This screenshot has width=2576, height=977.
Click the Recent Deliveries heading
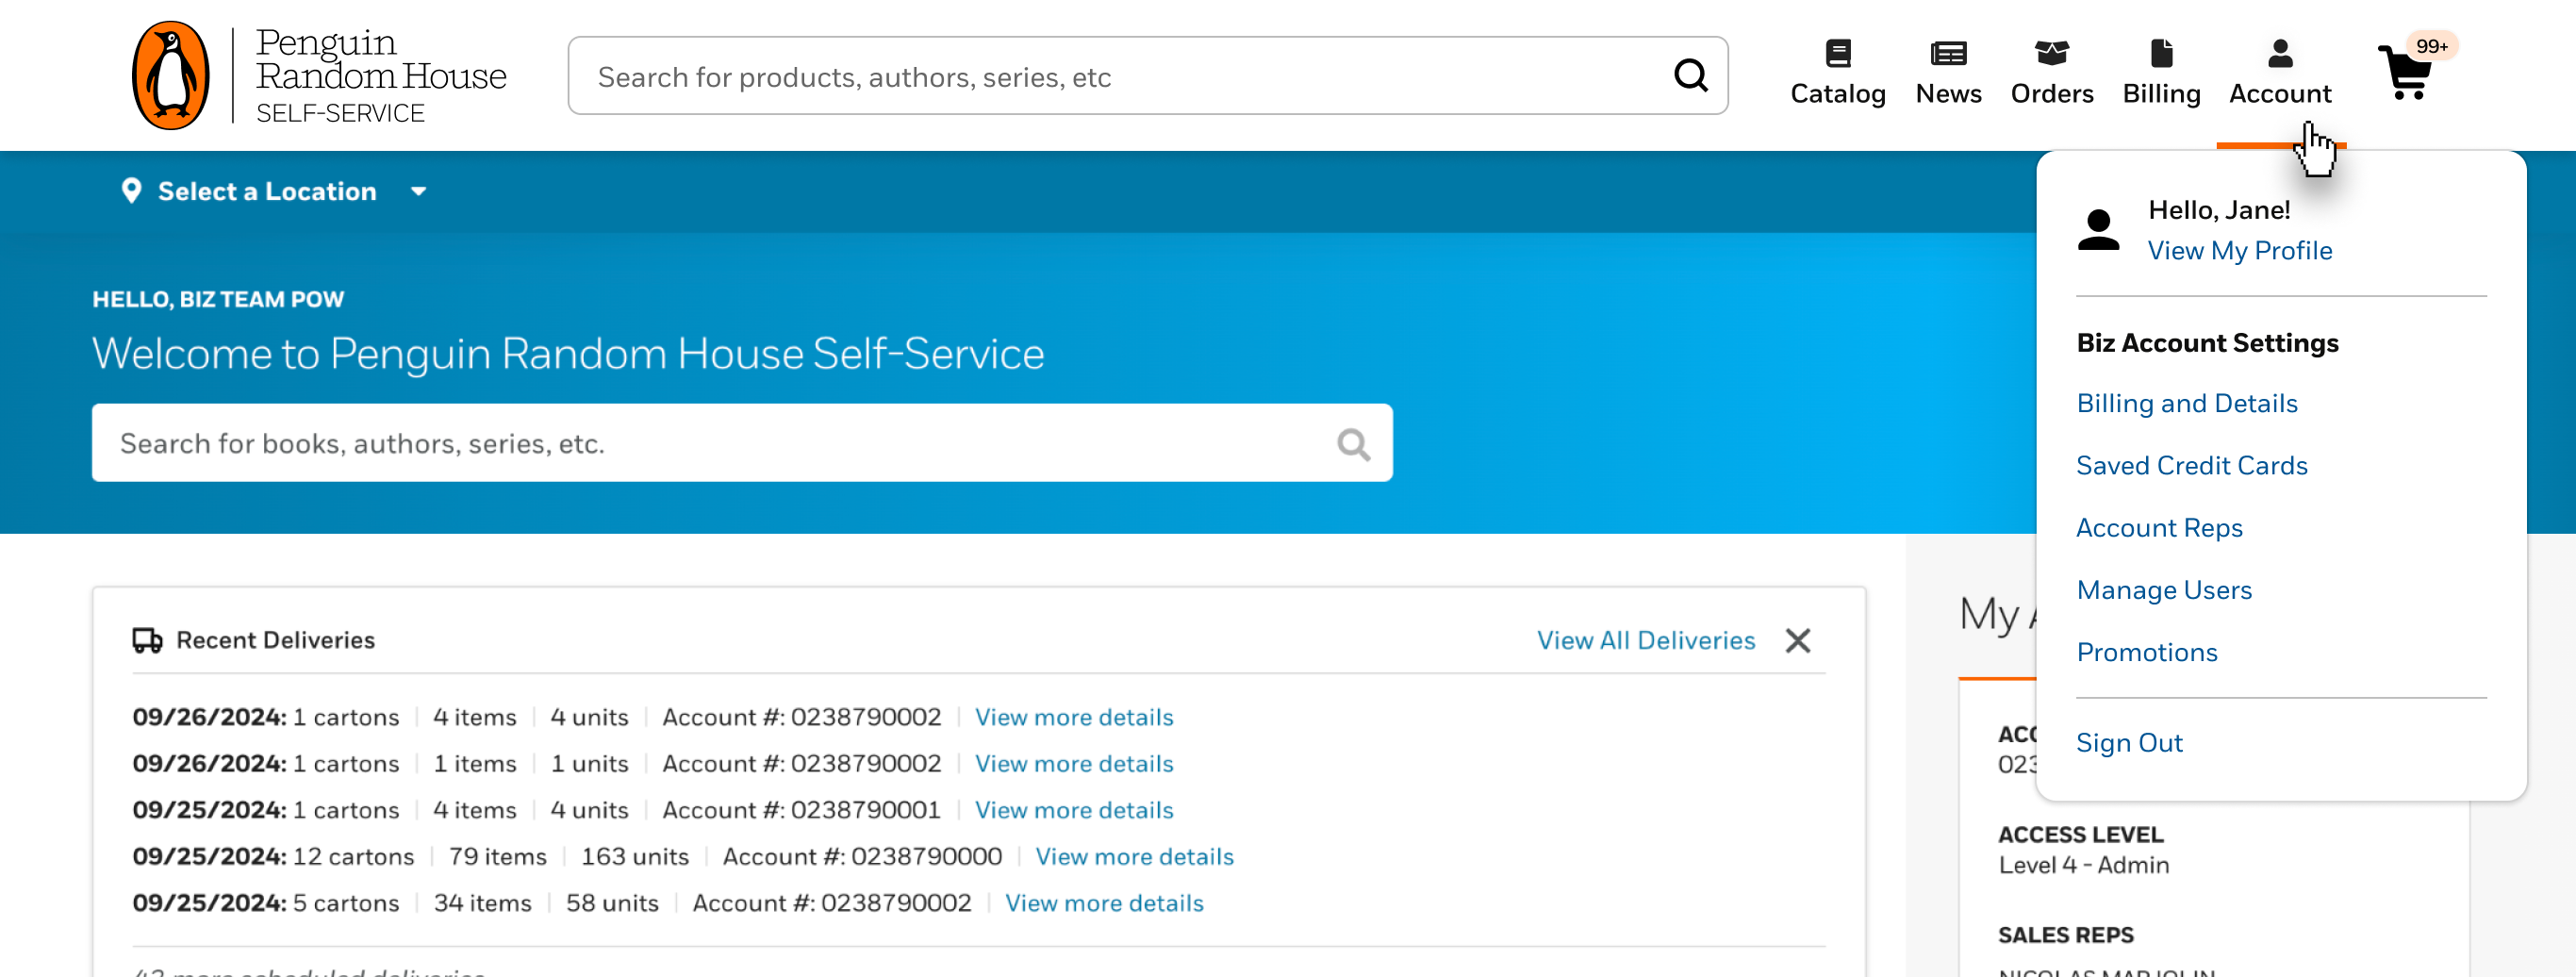[x=275, y=640]
